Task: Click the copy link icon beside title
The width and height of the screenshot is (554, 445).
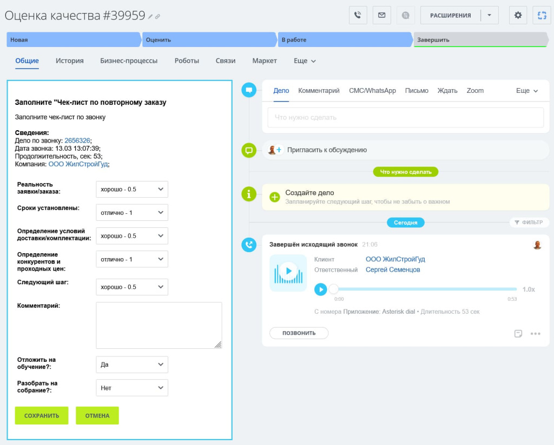Action: [x=158, y=17]
